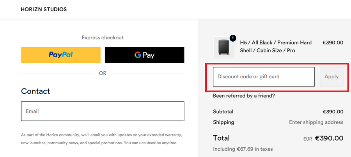Click the Google G logo icon

138,55
